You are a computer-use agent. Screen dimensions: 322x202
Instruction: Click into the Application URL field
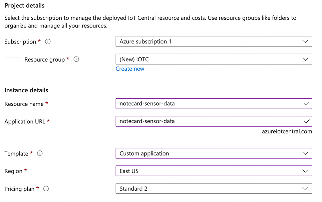pyautogui.click(x=214, y=121)
